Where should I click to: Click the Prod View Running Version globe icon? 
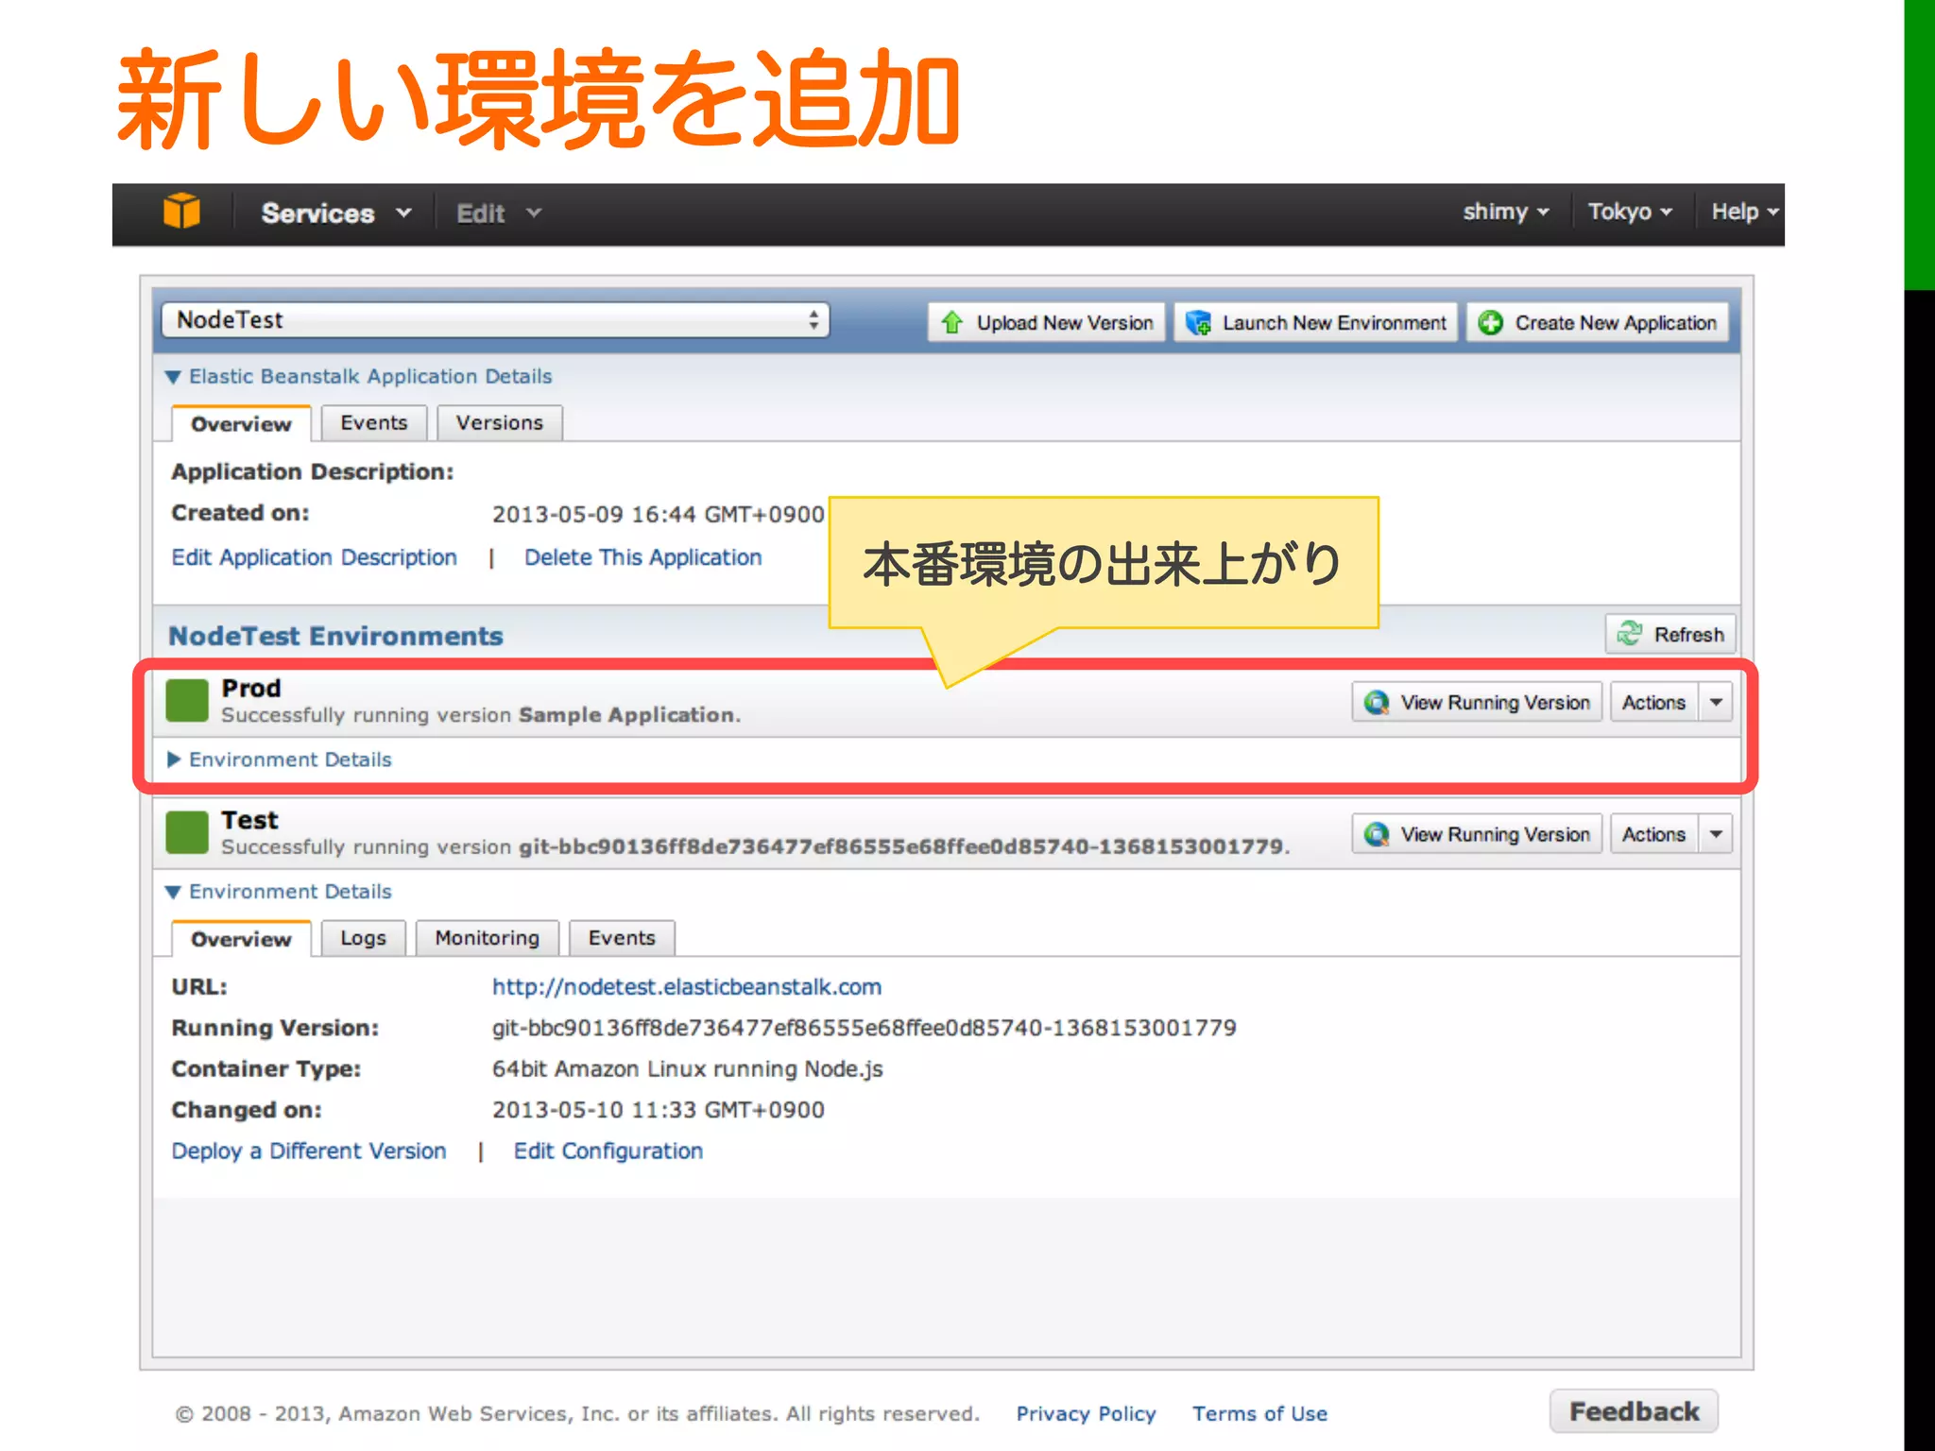coord(1377,703)
